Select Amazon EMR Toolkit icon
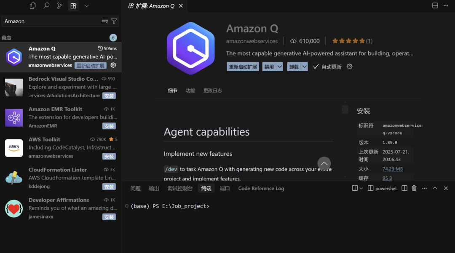Screen dimensions: 455x253 pyautogui.click(x=14, y=118)
